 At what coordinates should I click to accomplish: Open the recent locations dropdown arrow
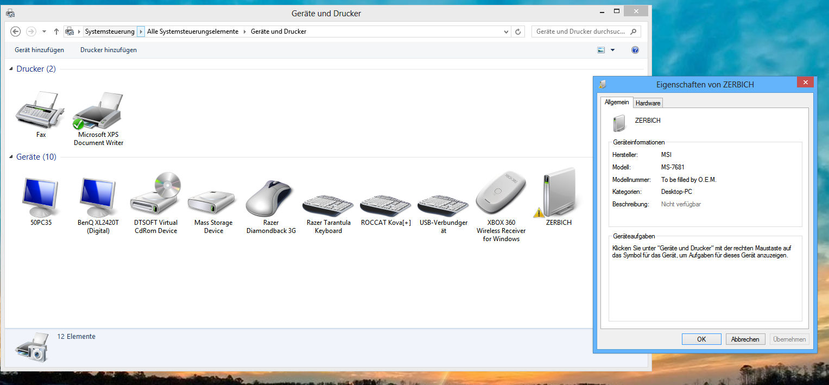point(44,31)
